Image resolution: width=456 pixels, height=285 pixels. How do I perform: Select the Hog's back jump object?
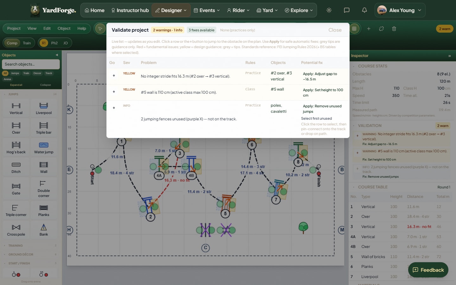16,148
